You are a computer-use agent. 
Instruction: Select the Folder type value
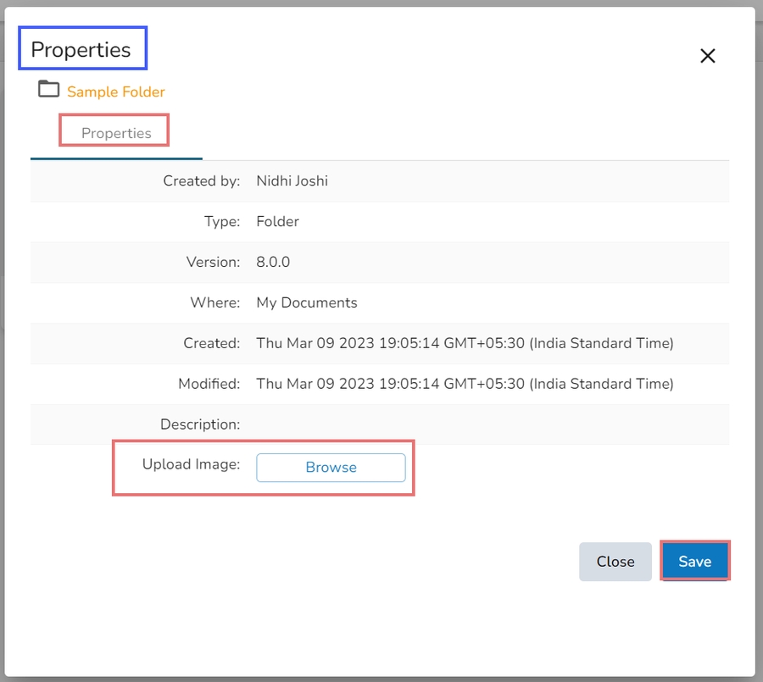pyautogui.click(x=277, y=221)
